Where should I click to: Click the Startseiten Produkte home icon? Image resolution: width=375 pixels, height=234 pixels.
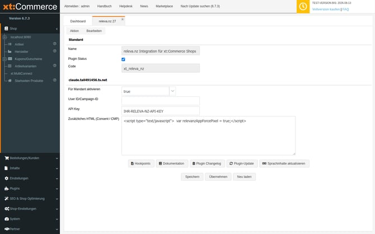(10, 81)
